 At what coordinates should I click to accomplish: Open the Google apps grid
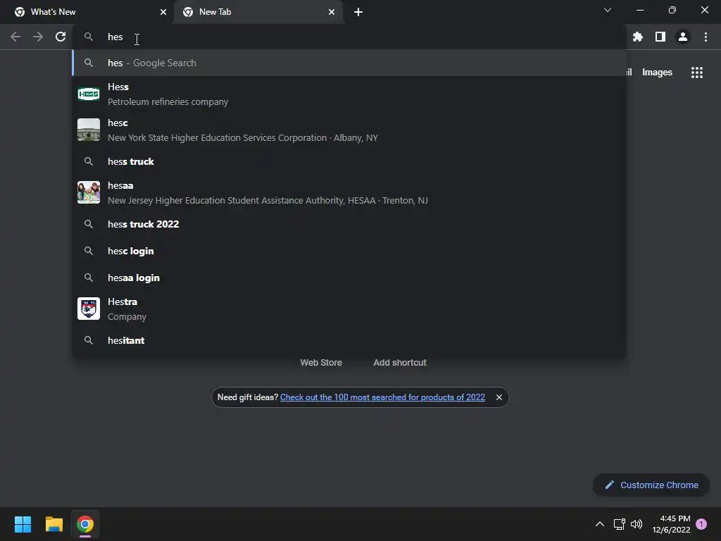tap(697, 73)
